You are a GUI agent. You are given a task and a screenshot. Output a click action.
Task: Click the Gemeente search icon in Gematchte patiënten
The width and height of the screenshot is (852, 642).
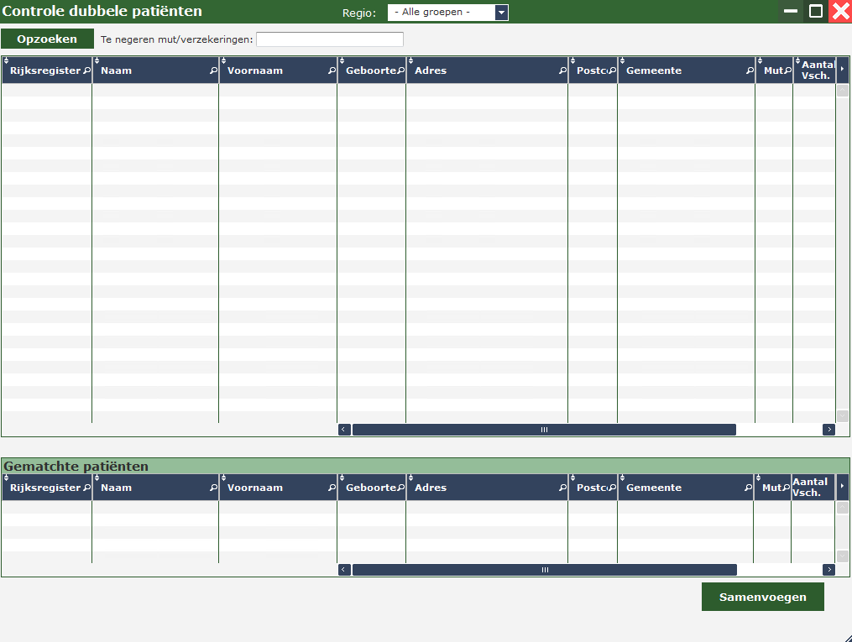tap(750, 488)
